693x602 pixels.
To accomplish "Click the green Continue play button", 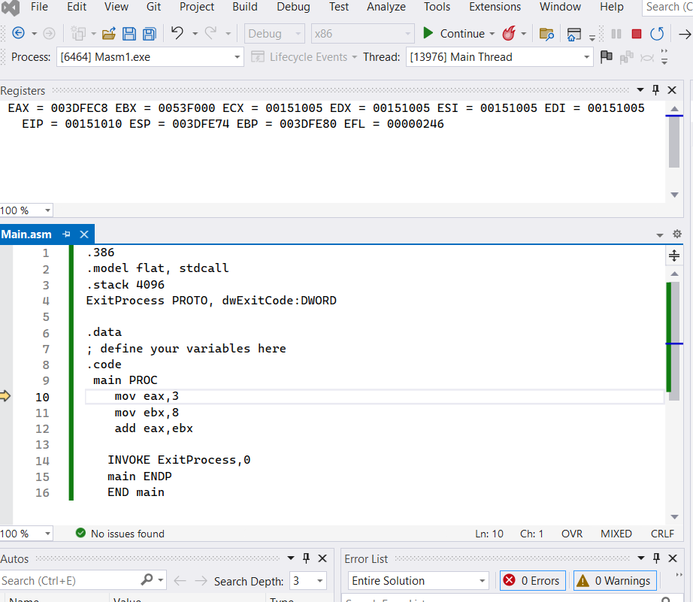I will (428, 33).
